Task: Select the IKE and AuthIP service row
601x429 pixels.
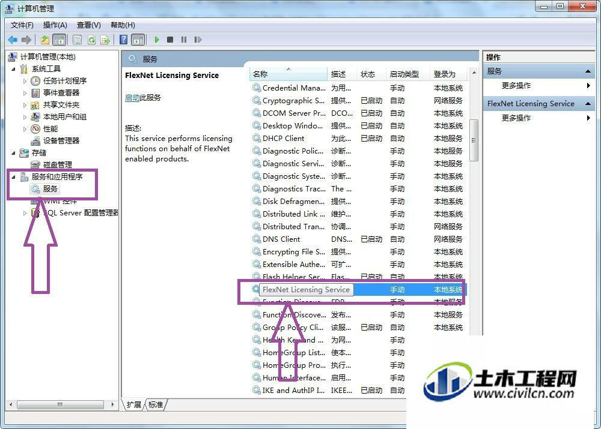Action: click(x=329, y=391)
